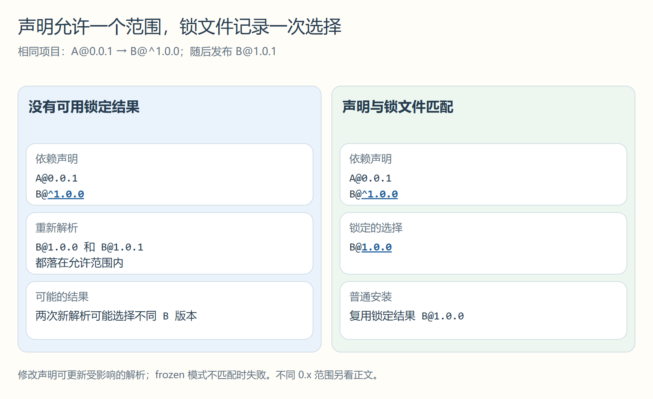Click the subtitle starting with 相同项目

click(x=147, y=51)
